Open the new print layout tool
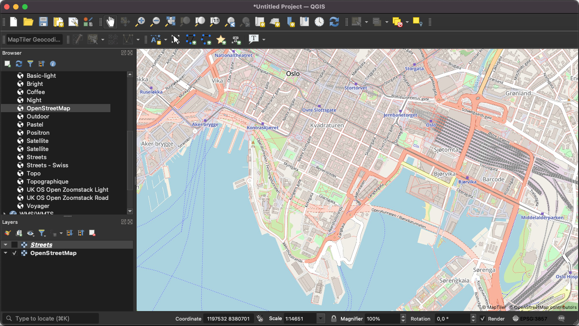579x326 pixels. tap(58, 22)
